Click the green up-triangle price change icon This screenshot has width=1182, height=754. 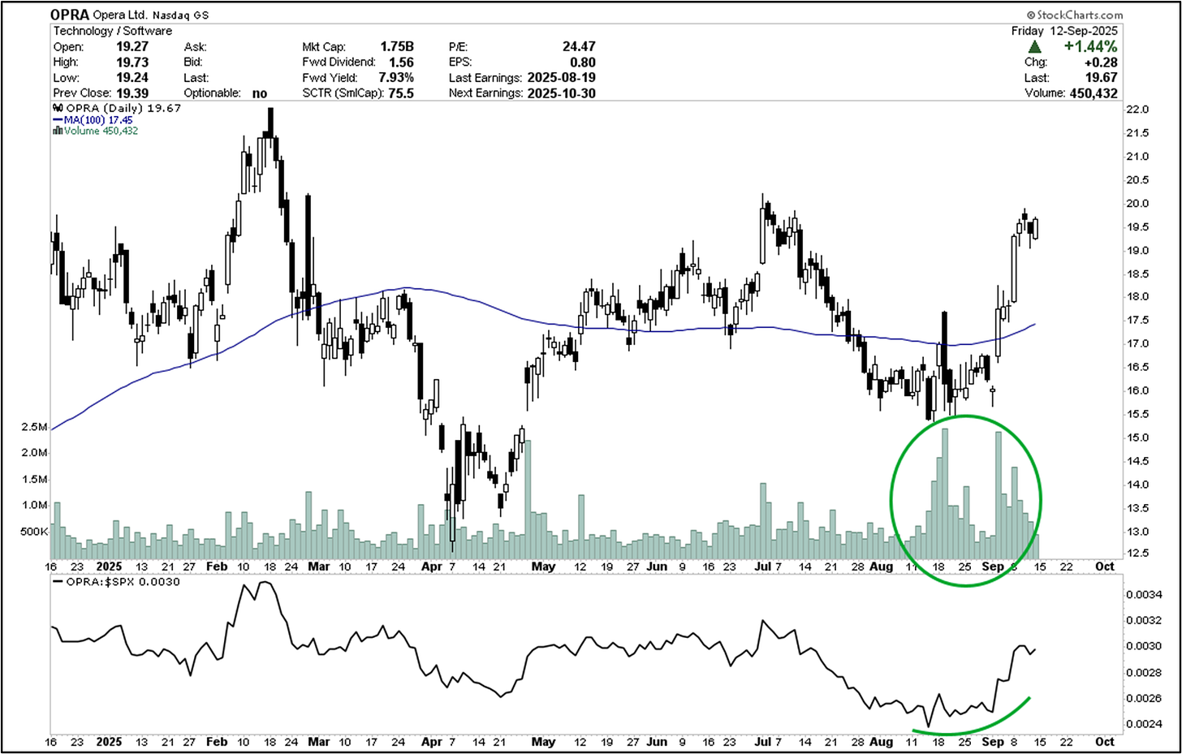click(1035, 47)
